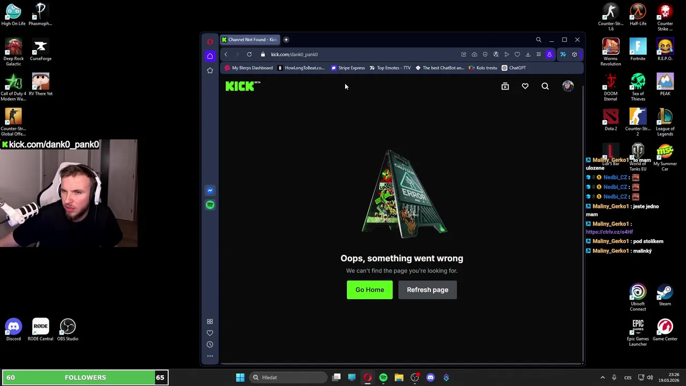Screen dimensions: 686x386
Task: Open CurseForge desktop shortcut
Action: [41, 50]
